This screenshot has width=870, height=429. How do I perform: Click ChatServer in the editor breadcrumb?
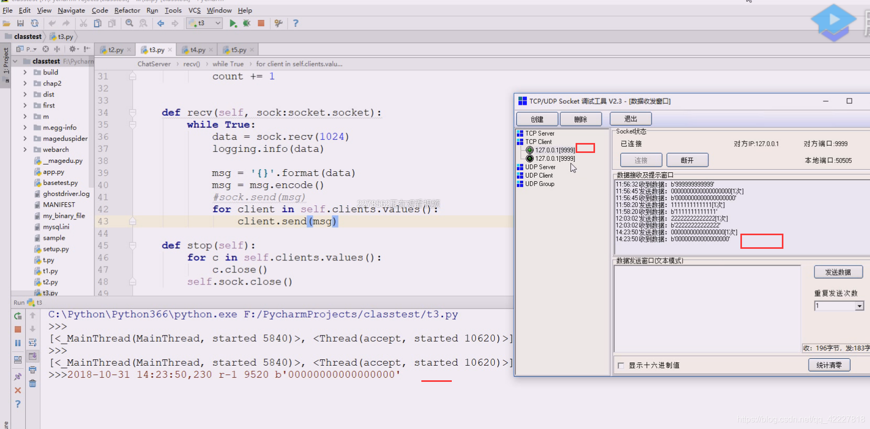154,64
